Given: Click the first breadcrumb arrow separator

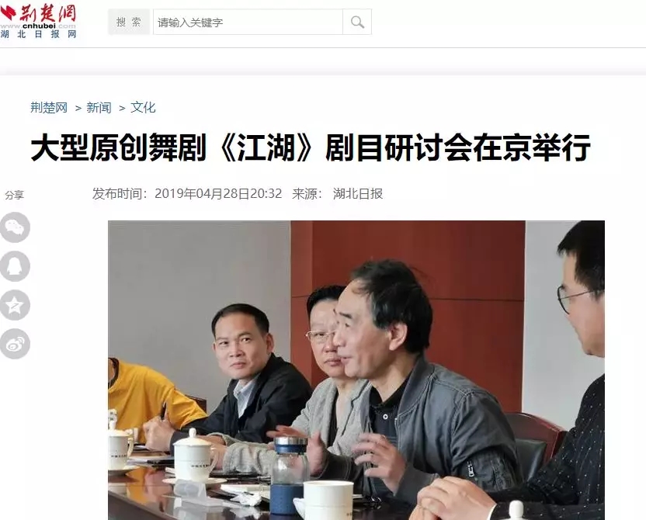Looking at the screenshot, I should pos(78,108).
